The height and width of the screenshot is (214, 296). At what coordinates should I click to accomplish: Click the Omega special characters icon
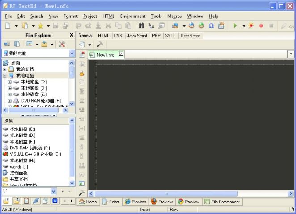tap(211, 26)
